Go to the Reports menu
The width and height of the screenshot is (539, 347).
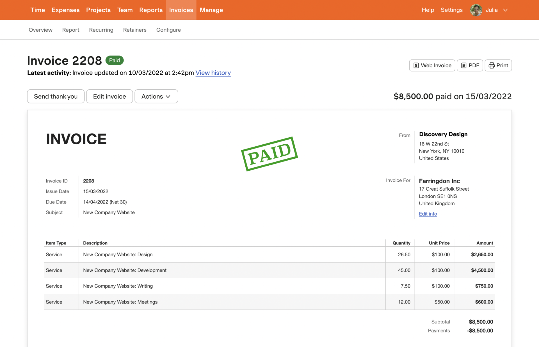point(151,10)
